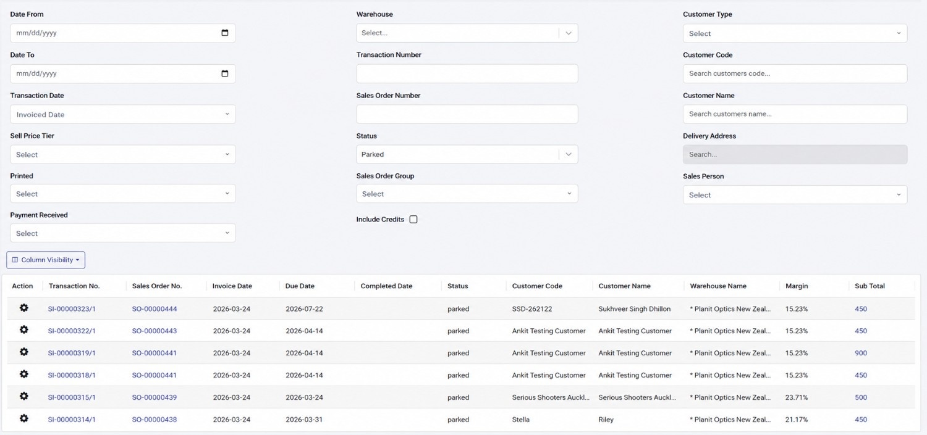Open the Column Visibility menu button

(46, 260)
